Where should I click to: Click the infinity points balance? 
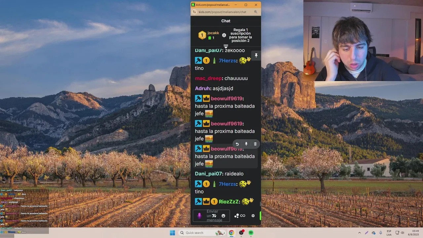243,216
